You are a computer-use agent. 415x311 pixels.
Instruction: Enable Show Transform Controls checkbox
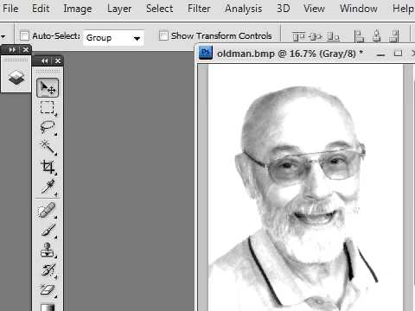point(163,36)
